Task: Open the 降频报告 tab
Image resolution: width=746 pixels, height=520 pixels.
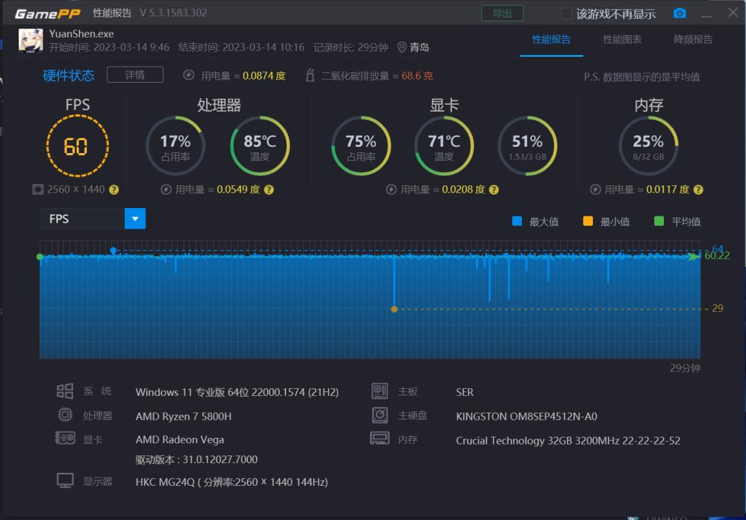Action: tap(694, 39)
